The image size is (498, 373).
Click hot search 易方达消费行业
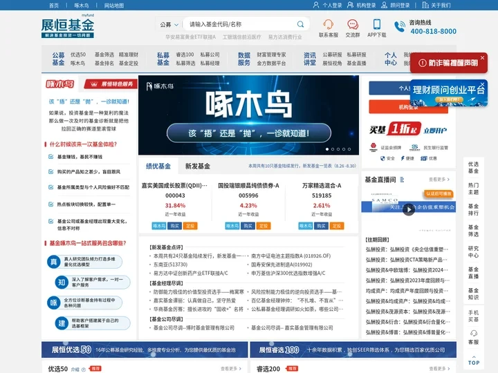(x=285, y=37)
